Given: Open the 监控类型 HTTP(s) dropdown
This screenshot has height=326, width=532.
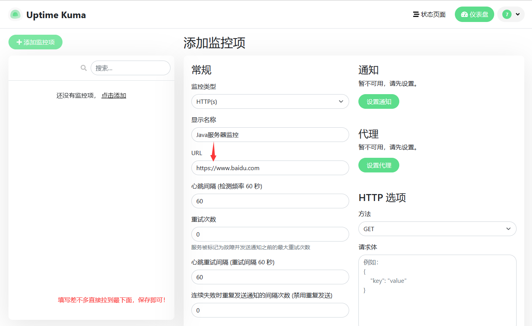Looking at the screenshot, I should [x=270, y=101].
